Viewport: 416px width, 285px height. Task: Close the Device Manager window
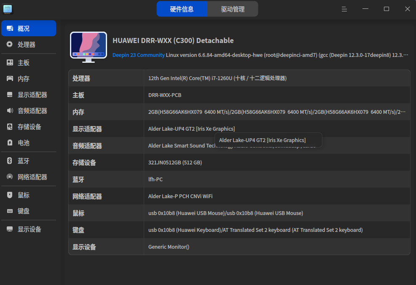coord(408,9)
